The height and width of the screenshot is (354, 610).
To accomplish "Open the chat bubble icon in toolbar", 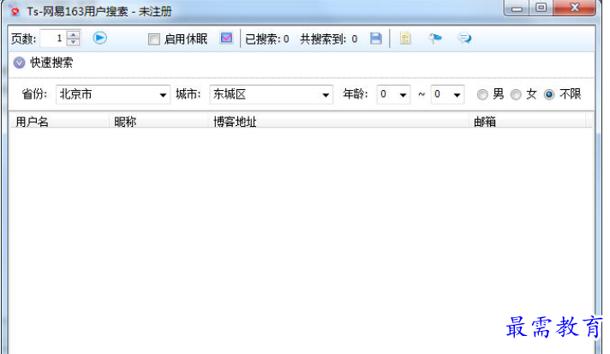I will (x=464, y=38).
